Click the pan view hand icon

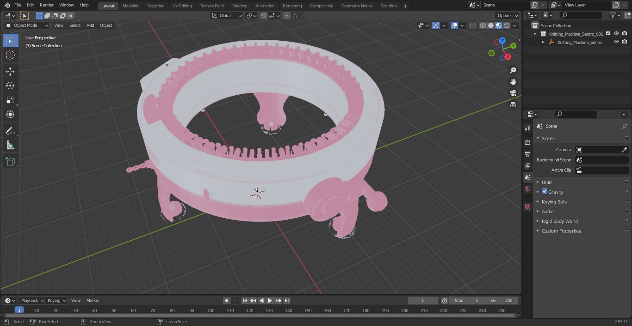pyautogui.click(x=513, y=82)
